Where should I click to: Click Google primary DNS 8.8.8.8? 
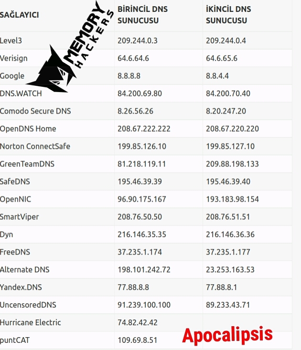pos(129,76)
